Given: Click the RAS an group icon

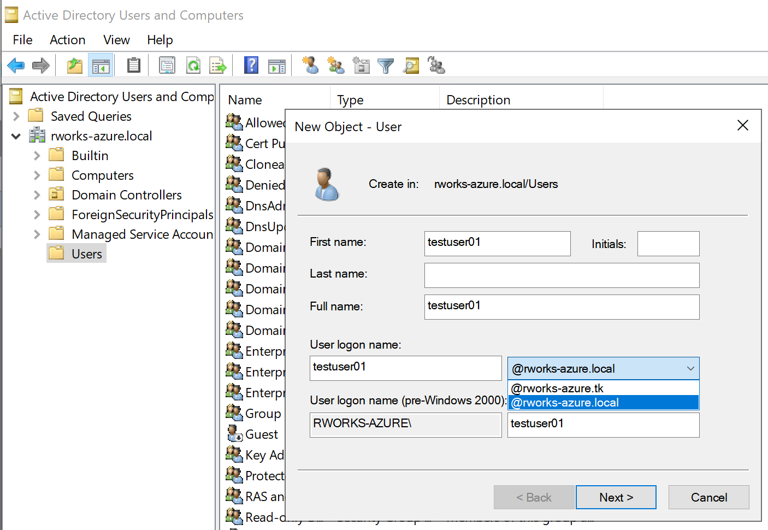Looking at the screenshot, I should [234, 496].
